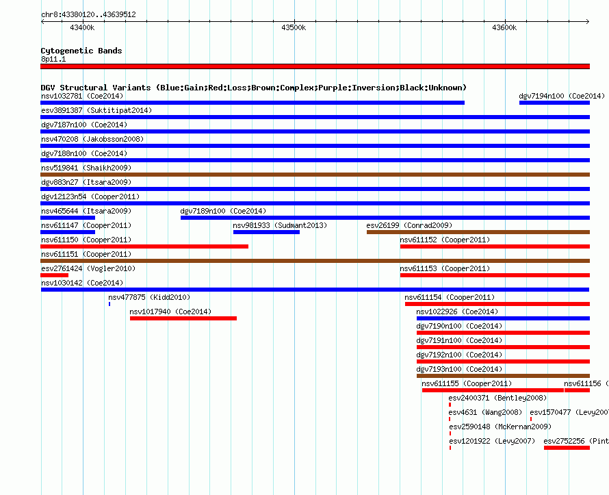Viewport: 609px width, 495px height.
Task: Click the nsv1032781 (Coe2014) variant label
Action: (x=82, y=96)
